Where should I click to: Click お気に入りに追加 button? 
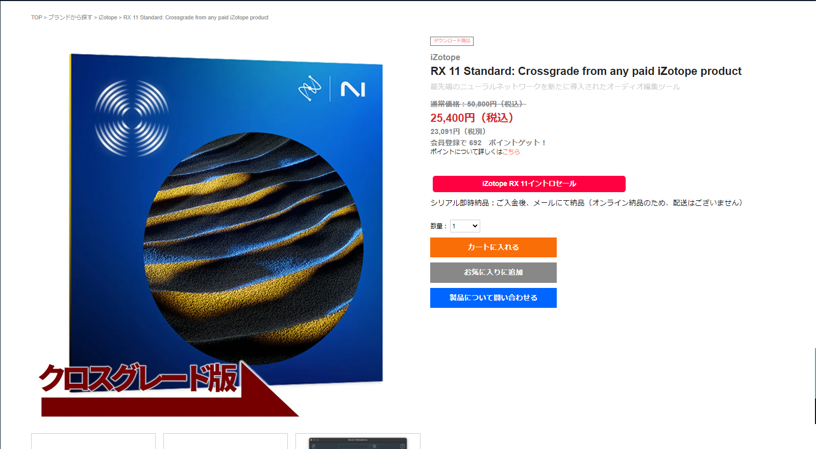click(x=493, y=273)
